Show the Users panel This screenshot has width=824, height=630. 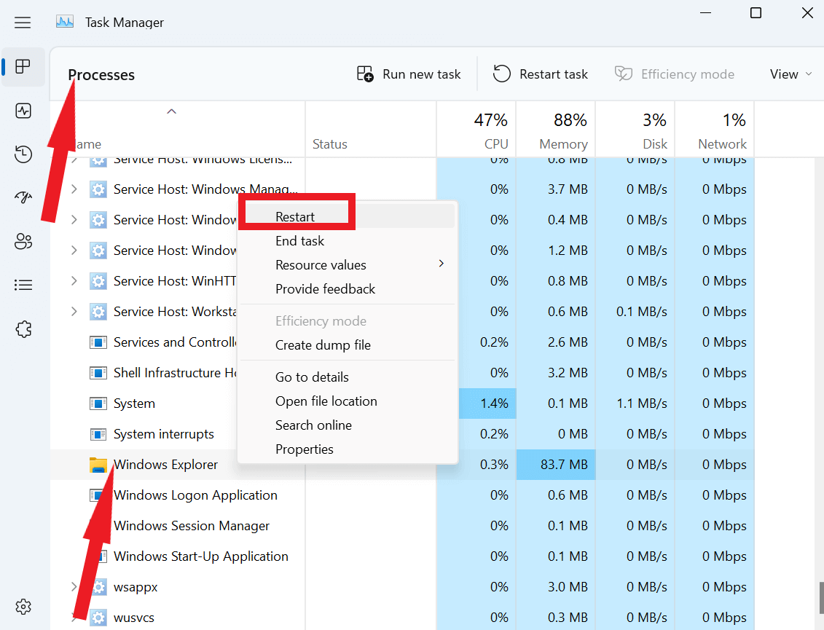pyautogui.click(x=23, y=241)
